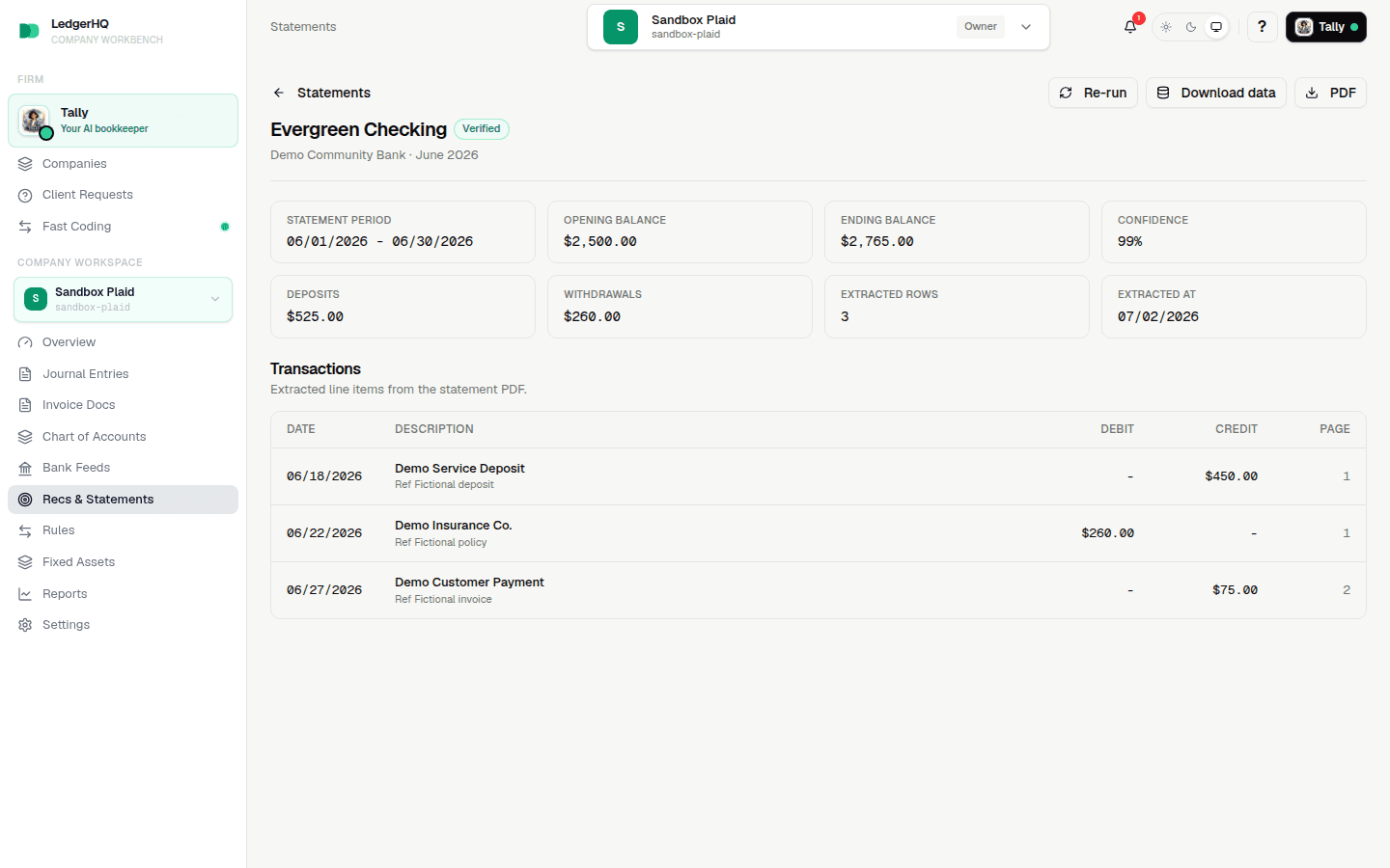Open Companies in sidebar
The width and height of the screenshot is (1390, 868).
pos(123,164)
